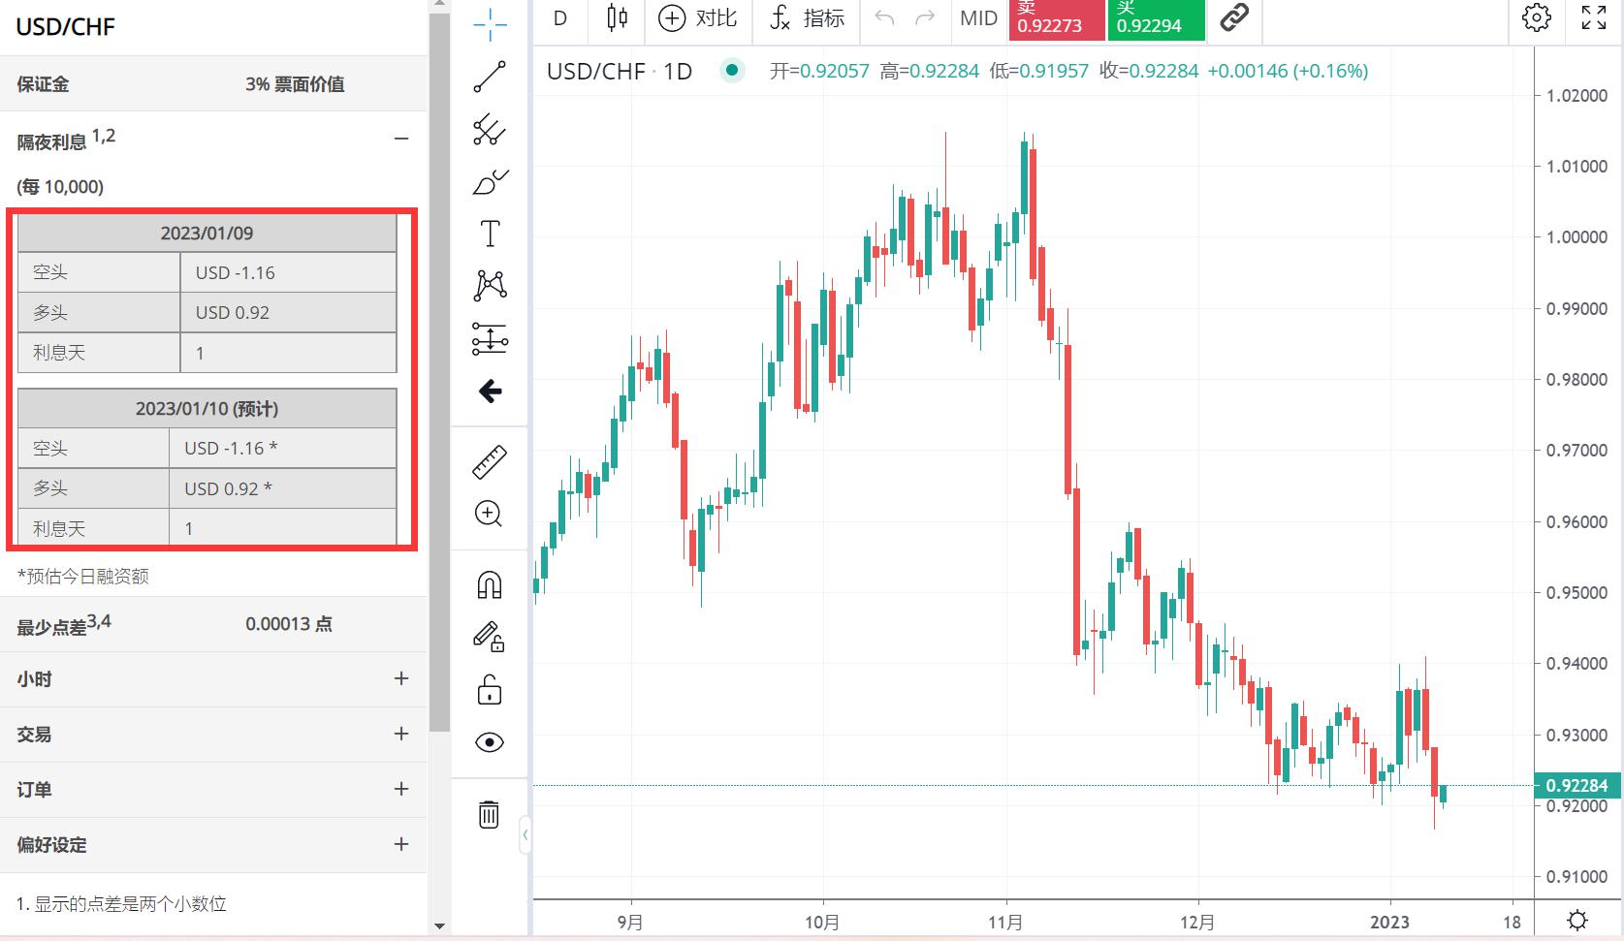Click the zoom in magnifier tool
The width and height of the screenshot is (1624, 941).
[490, 514]
